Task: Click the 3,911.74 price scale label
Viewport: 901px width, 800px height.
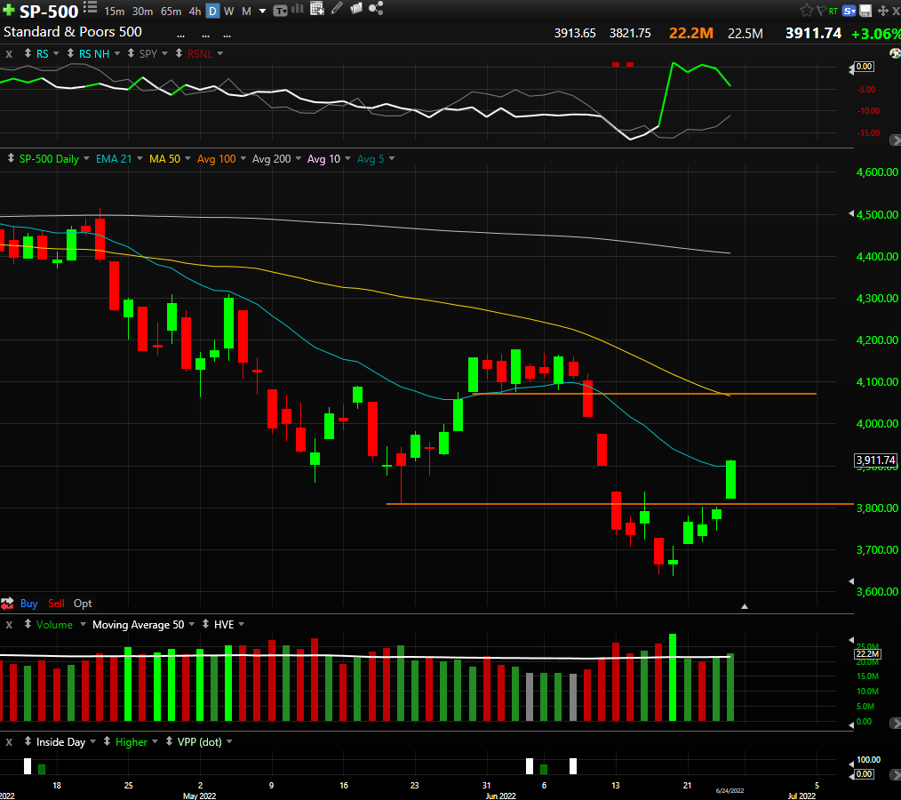Action: (876, 460)
